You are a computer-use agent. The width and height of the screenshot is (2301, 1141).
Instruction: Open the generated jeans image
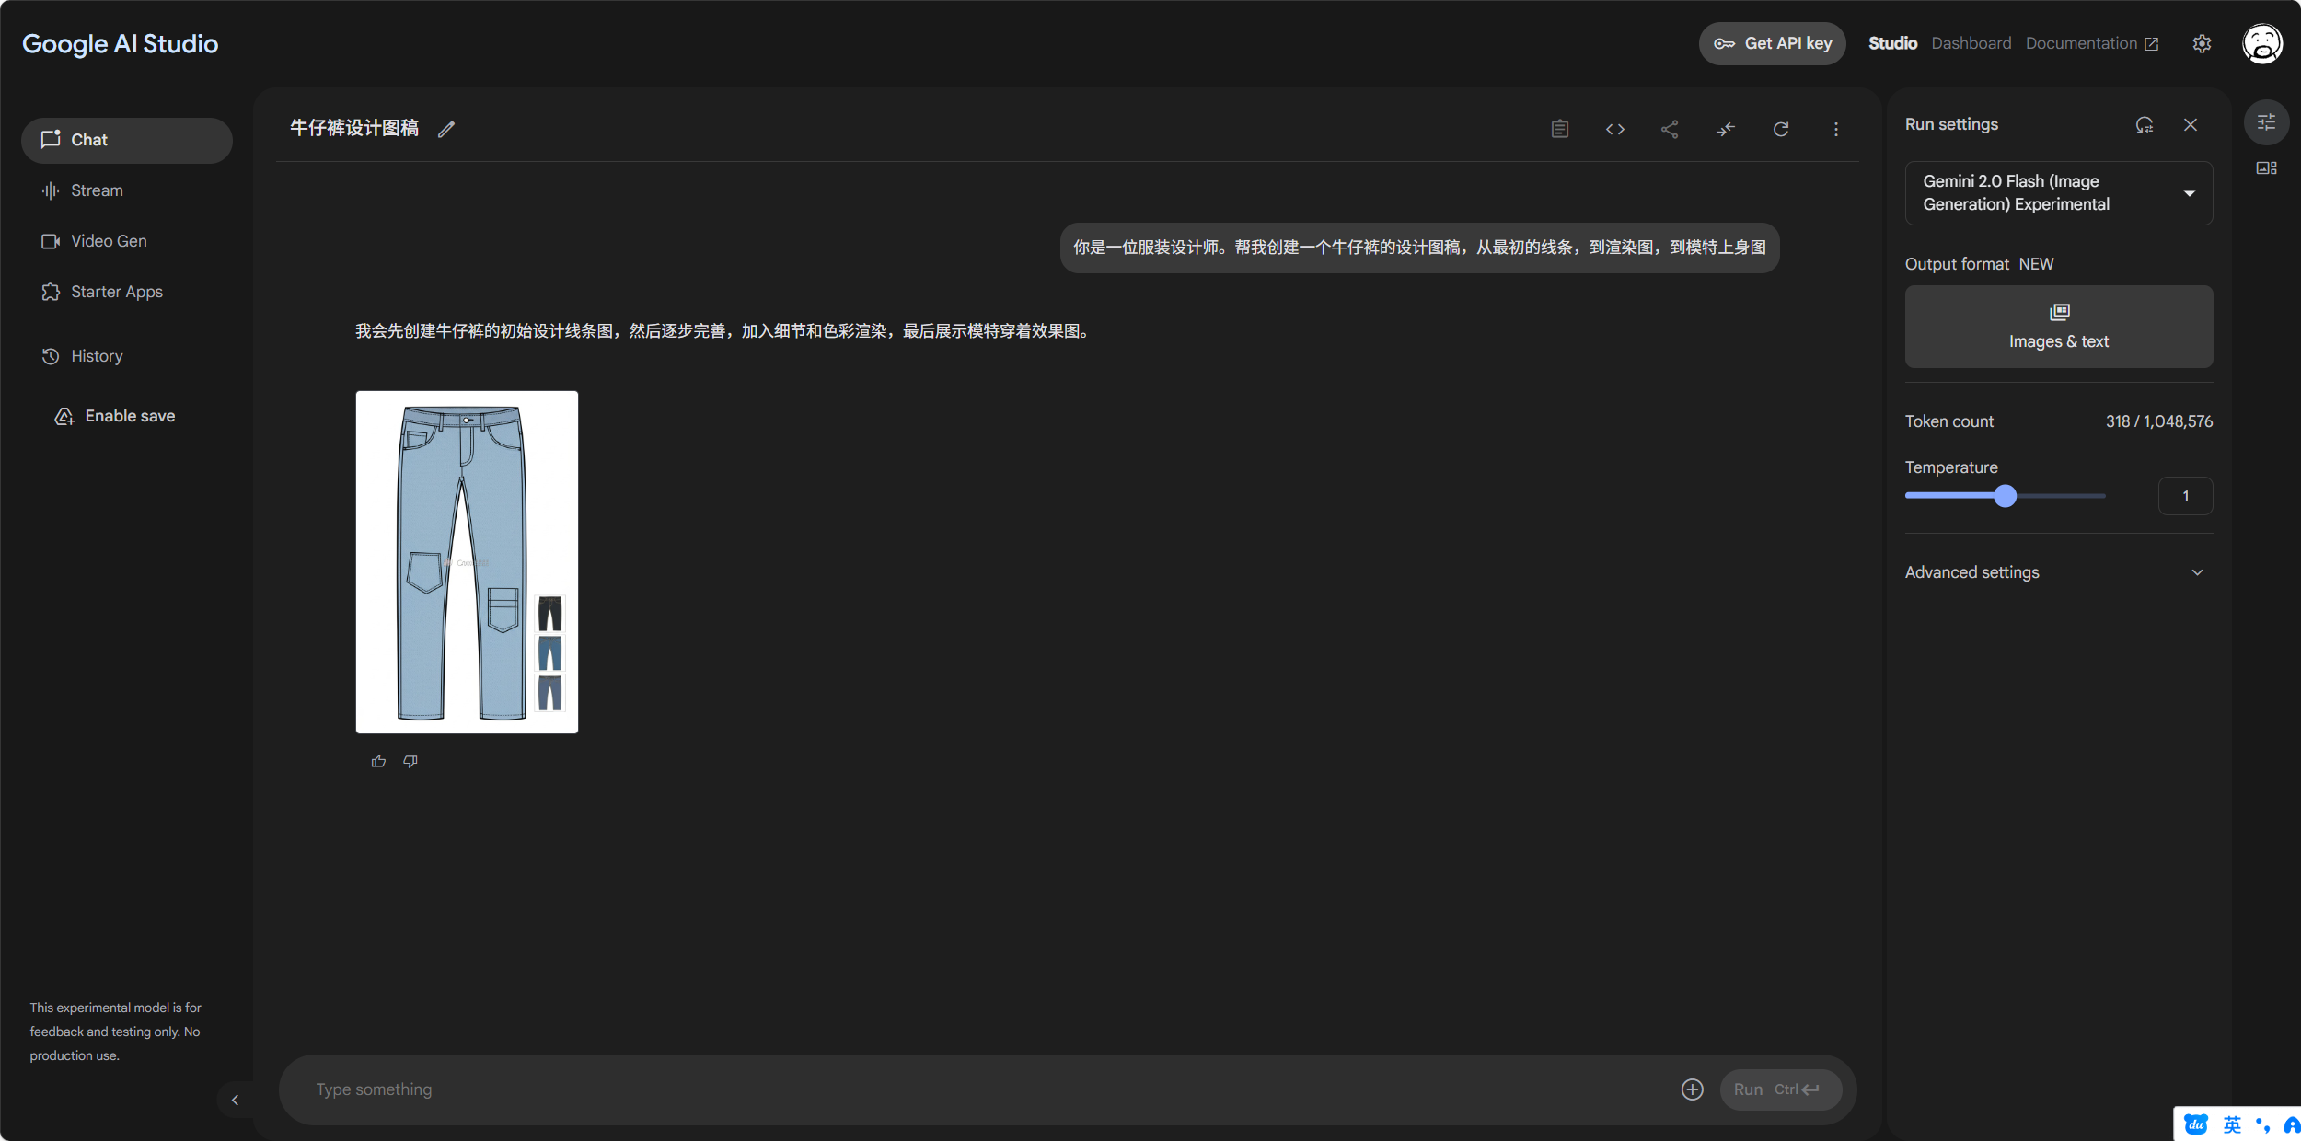point(467,562)
